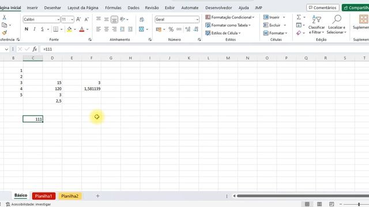Add a new sheet with plus
The image size is (369, 207).
point(97,196)
